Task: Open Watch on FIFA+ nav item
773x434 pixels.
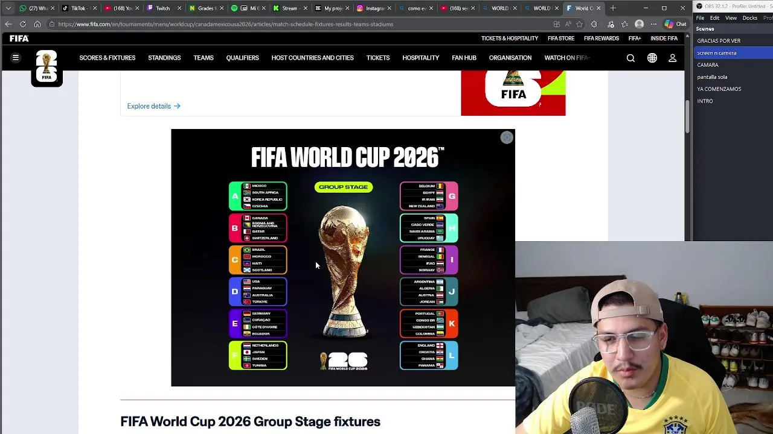Action: pyautogui.click(x=567, y=58)
